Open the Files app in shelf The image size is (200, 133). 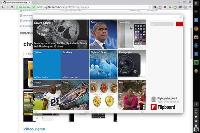196,20
